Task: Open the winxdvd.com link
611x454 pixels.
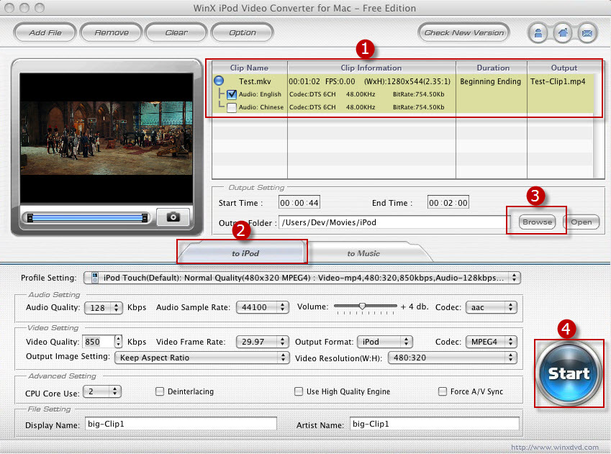Action: [554, 447]
